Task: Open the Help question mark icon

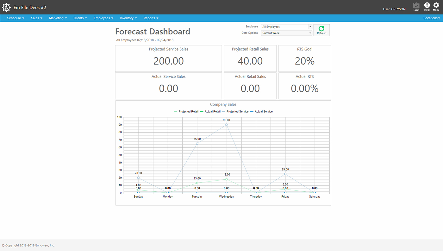Action: 427,7
